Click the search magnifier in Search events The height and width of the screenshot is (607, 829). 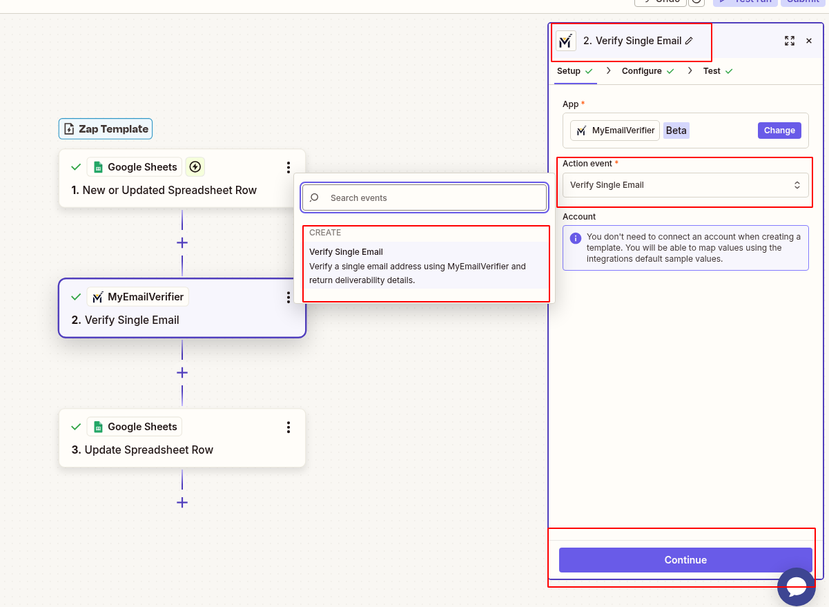point(314,197)
